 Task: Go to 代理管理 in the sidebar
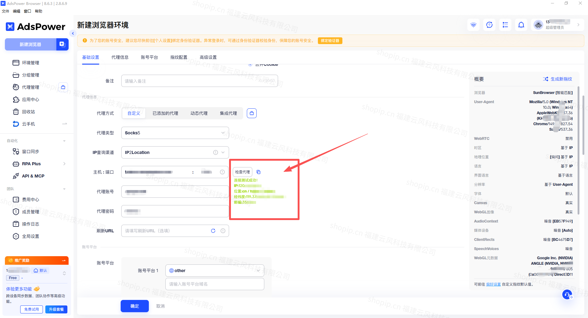(x=31, y=87)
